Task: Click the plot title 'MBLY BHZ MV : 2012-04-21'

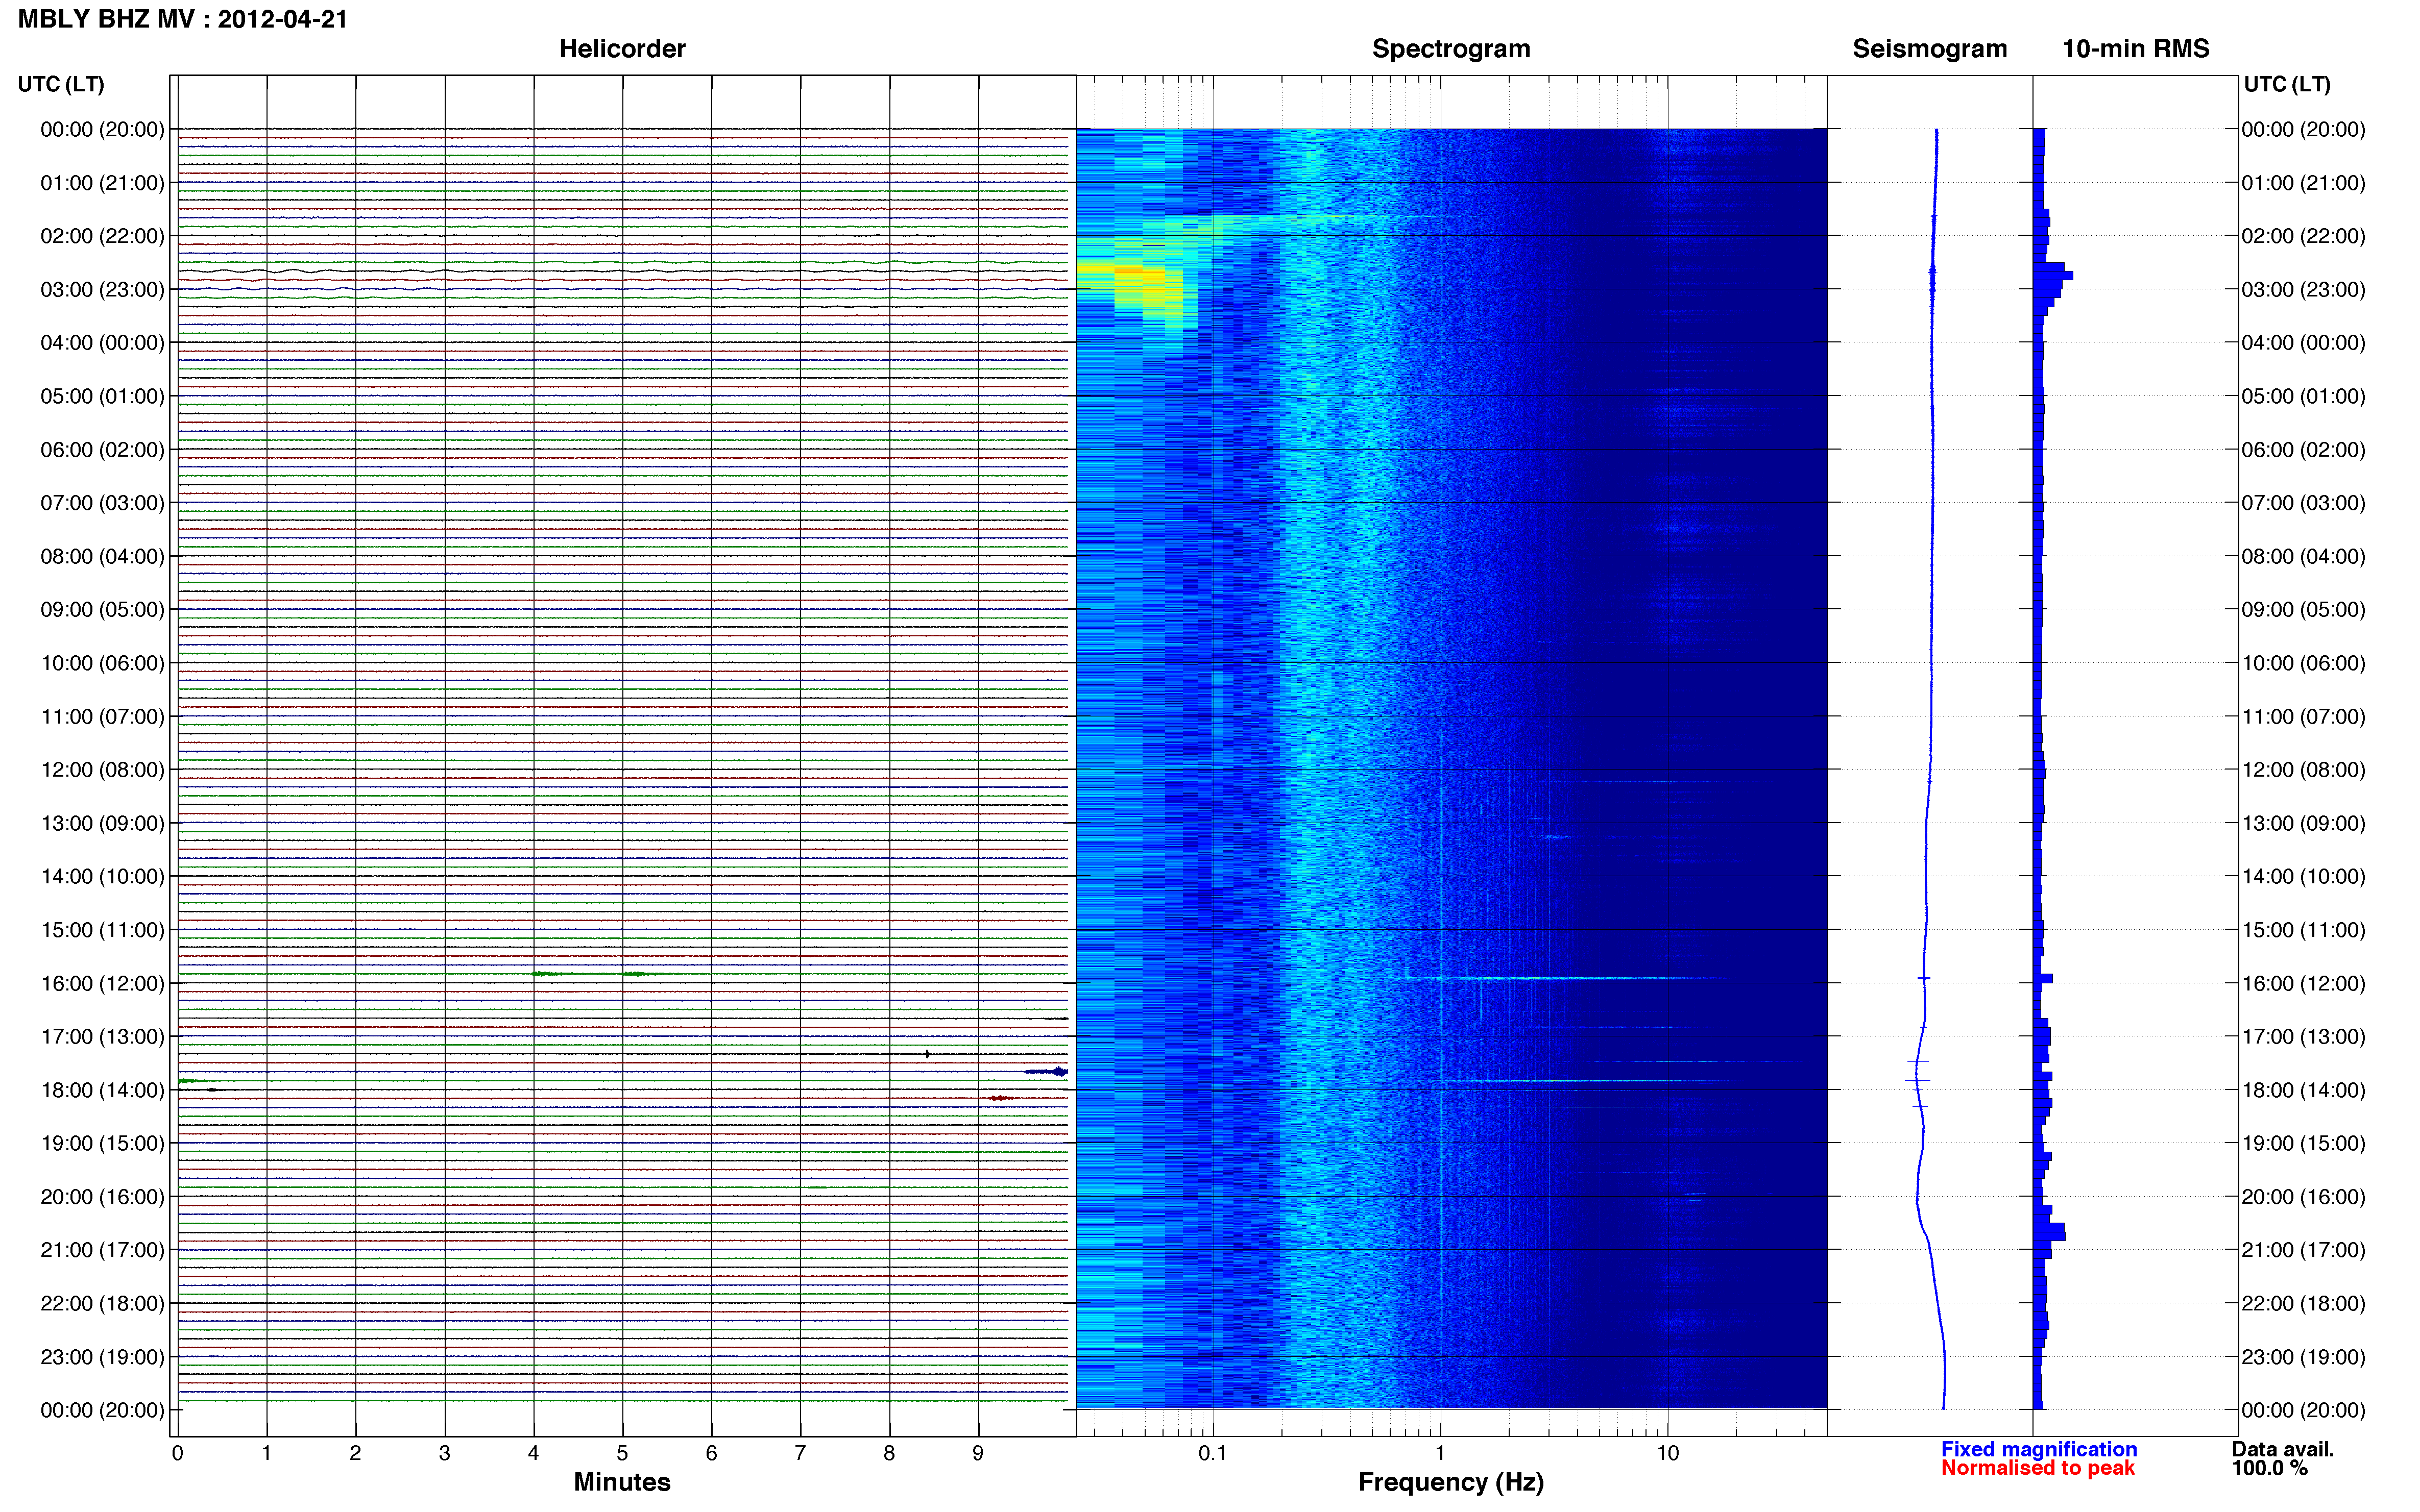Action: tap(183, 19)
